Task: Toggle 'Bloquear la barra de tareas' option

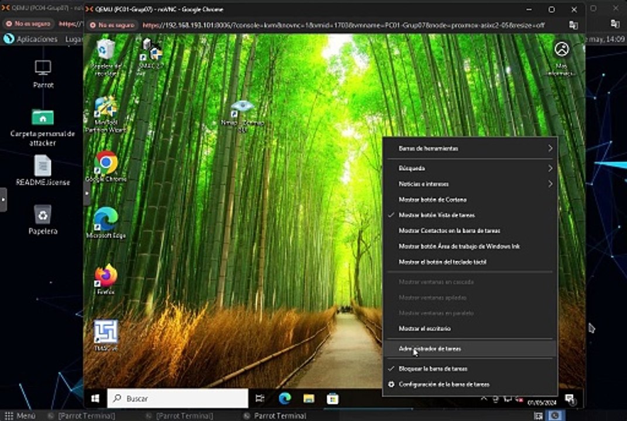Action: tap(433, 369)
